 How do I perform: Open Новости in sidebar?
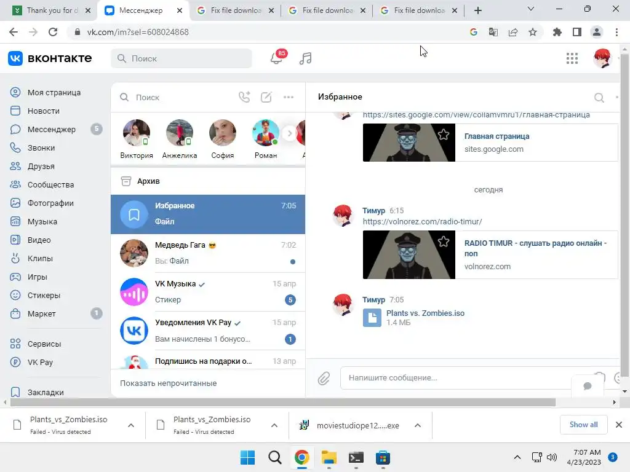click(44, 111)
